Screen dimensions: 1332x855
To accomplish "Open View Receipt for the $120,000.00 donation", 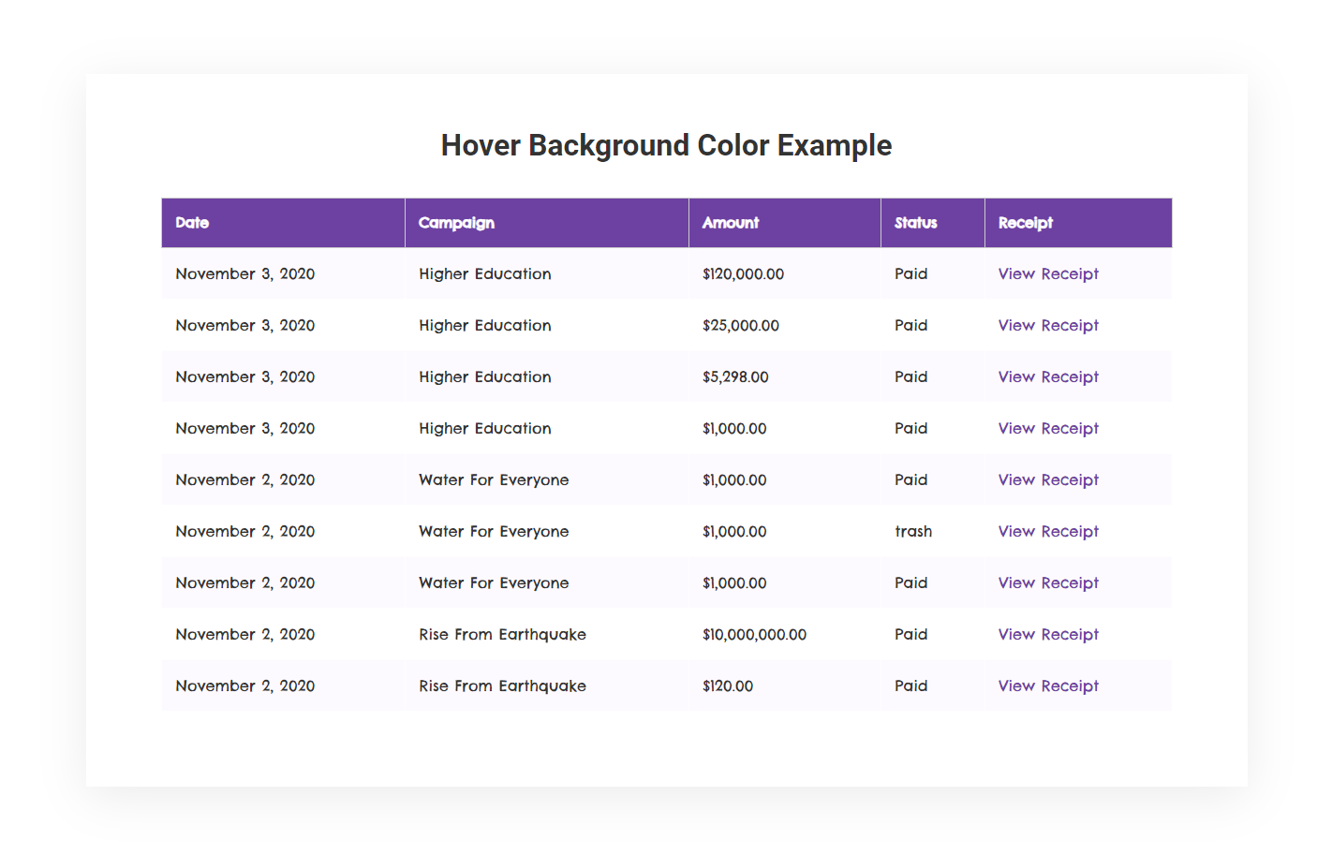I will 1048,274.
